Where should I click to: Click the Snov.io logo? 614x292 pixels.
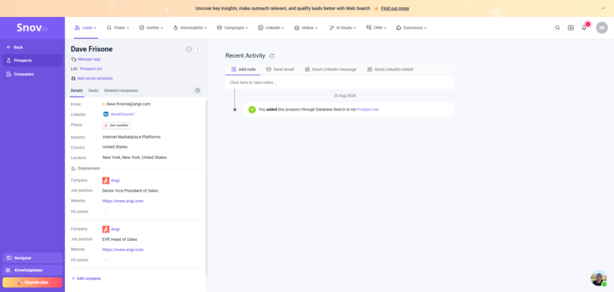click(32, 28)
